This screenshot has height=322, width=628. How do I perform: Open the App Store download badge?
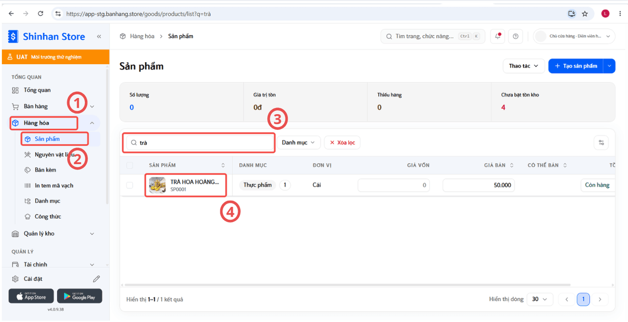[x=31, y=296]
